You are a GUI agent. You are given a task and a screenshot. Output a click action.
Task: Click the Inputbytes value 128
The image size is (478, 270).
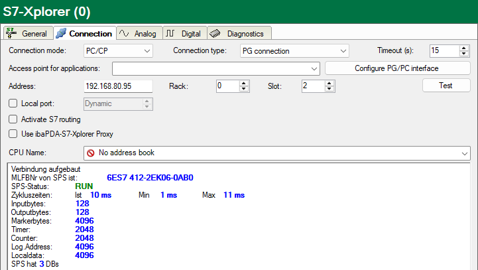[x=82, y=204]
